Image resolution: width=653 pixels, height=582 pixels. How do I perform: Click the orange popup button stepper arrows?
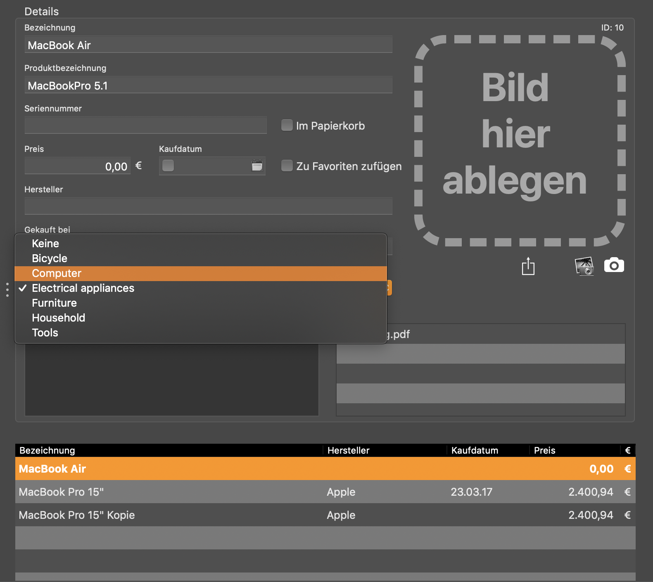tap(389, 288)
